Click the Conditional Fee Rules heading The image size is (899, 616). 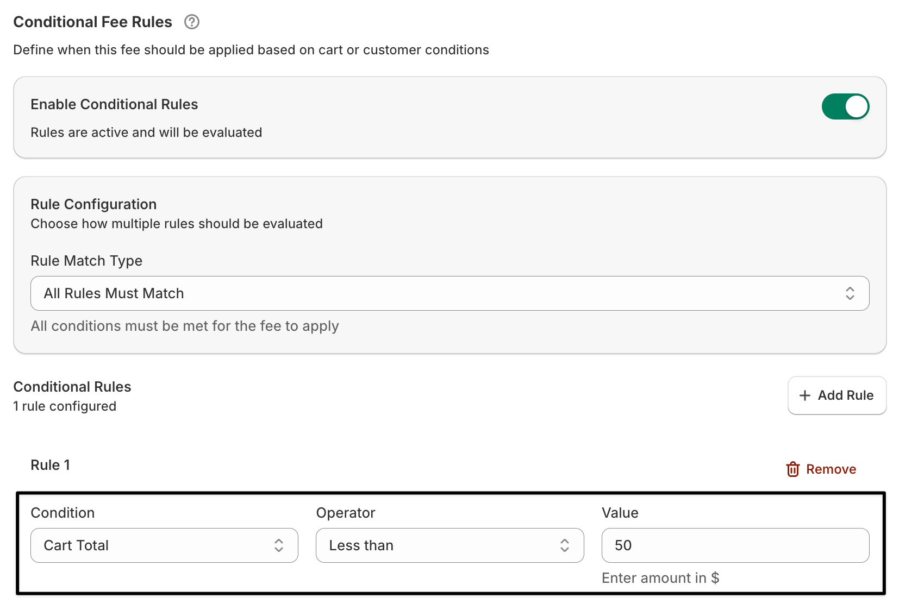tap(92, 22)
